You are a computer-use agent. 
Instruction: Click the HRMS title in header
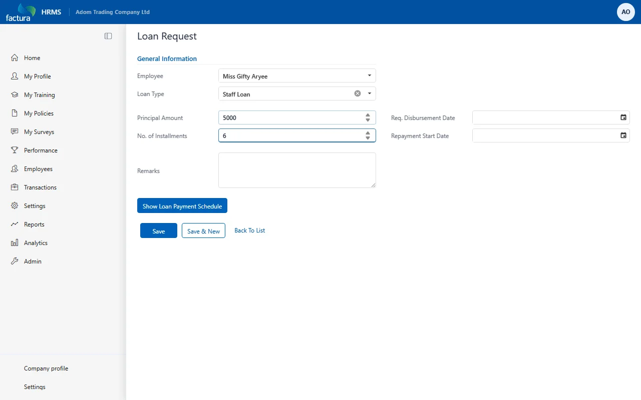point(51,12)
